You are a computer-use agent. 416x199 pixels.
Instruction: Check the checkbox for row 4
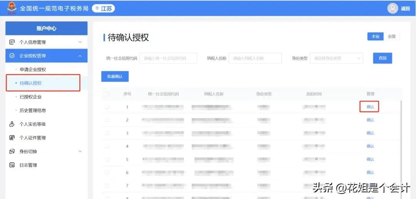pos(107,146)
